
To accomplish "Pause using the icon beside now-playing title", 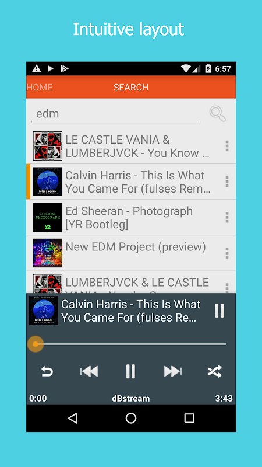I will (219, 311).
